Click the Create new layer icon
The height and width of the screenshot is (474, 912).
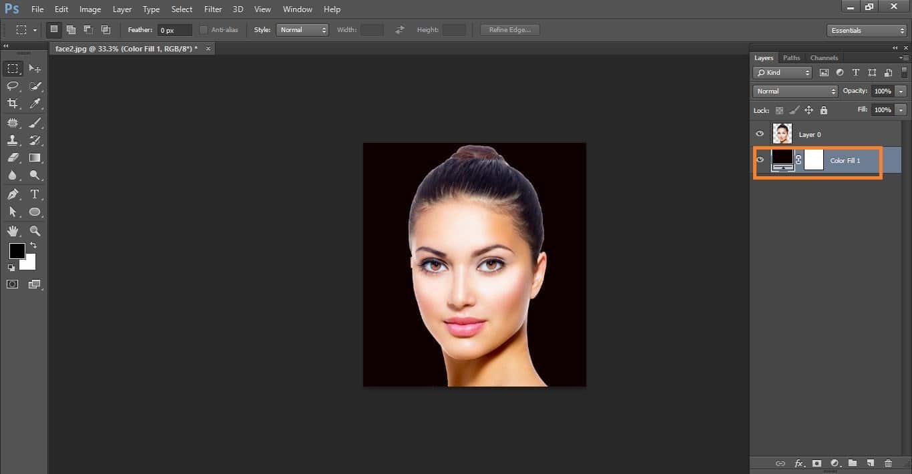(870, 463)
